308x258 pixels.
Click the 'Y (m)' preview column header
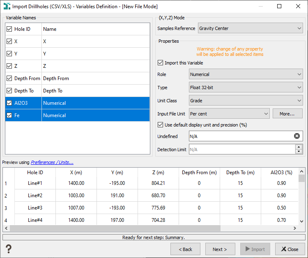[x=117, y=173]
